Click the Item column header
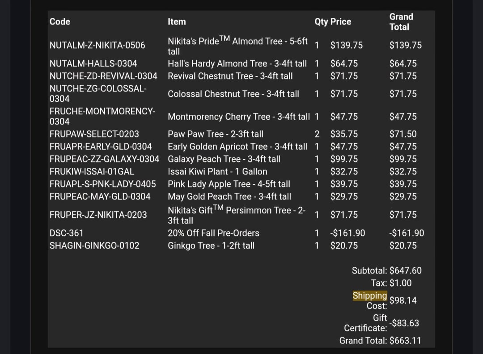Viewport: 483px width, 354px height. pos(177,21)
